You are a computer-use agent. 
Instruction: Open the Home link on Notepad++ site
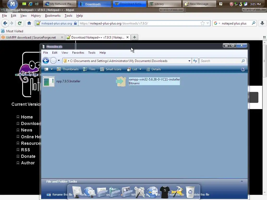pos(27,117)
